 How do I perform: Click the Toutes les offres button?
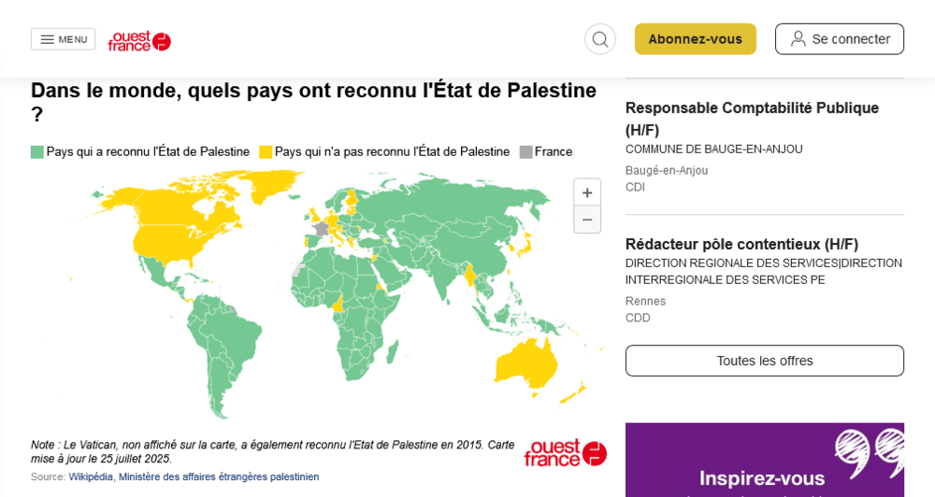point(764,361)
